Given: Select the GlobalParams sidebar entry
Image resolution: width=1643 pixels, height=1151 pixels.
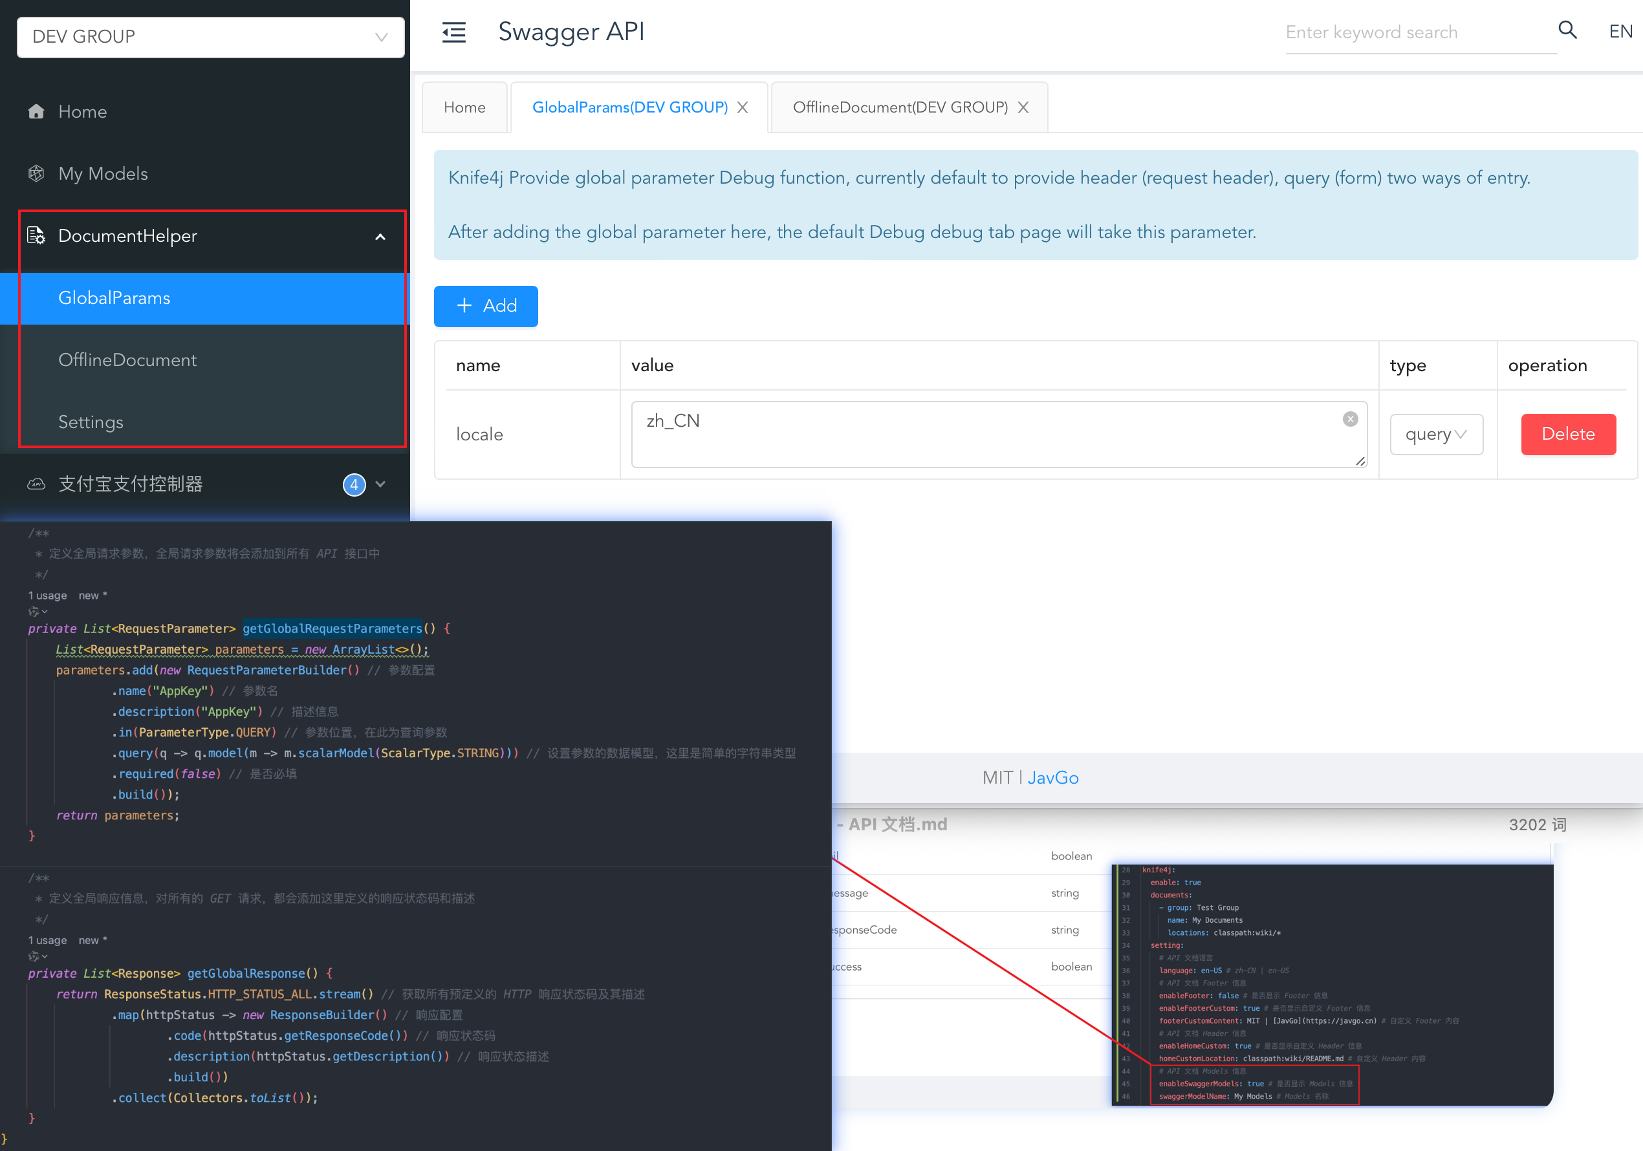Looking at the screenshot, I should coord(114,298).
